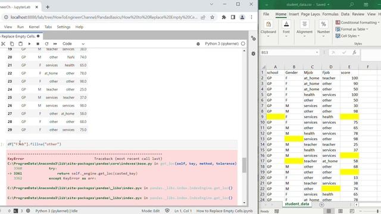
Task: Restart kernel and run all cells
Action: pos(55,44)
